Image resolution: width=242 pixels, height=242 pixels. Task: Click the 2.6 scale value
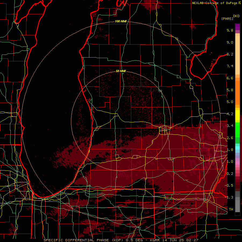pos(230,138)
